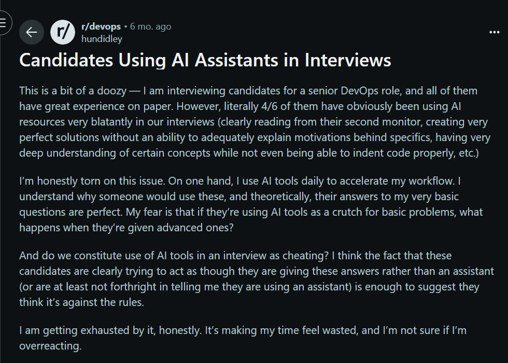This screenshot has width=508, height=363.
Task: Click the '6 mo. ago' timestamp
Action: [151, 26]
